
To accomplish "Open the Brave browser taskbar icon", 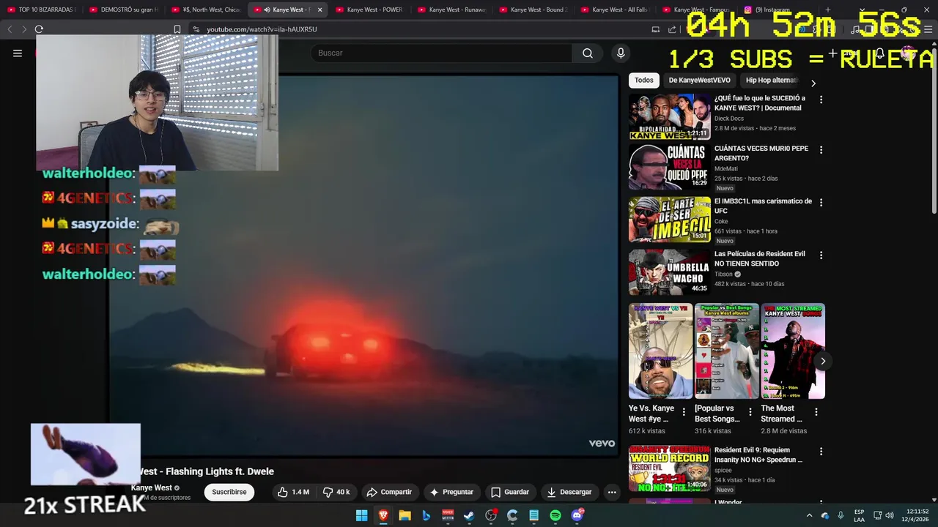I will tap(383, 515).
